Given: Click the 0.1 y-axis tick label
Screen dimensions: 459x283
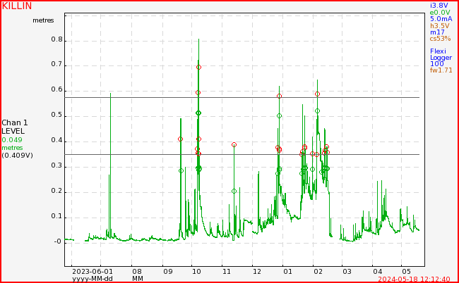Looking at the screenshot, I should (57, 217).
